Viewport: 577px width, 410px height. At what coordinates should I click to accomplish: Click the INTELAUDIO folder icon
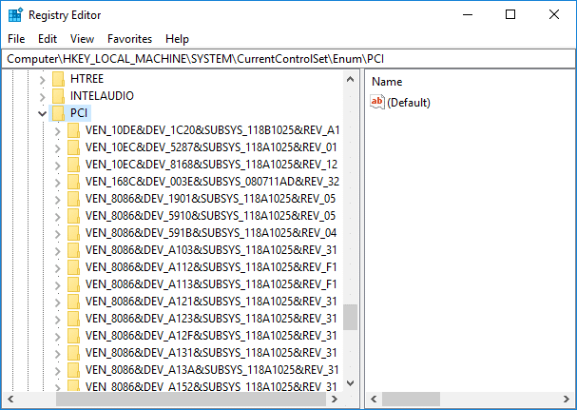(59, 96)
